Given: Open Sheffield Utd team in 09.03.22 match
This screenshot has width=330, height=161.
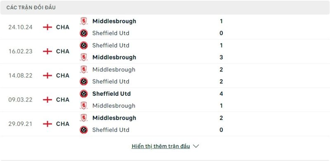Looking at the screenshot, I should click(x=111, y=94).
